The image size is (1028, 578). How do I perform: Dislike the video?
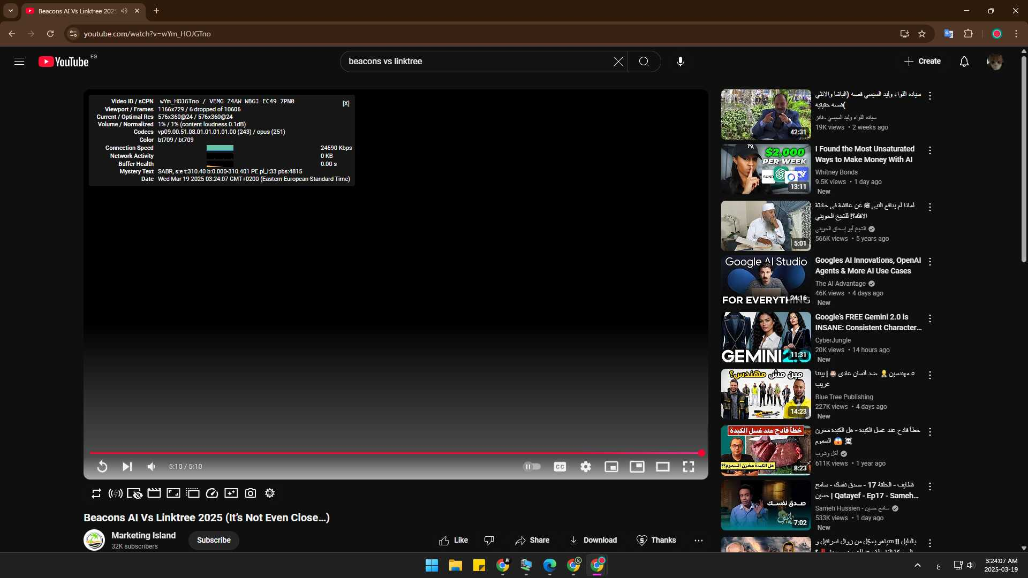click(489, 541)
